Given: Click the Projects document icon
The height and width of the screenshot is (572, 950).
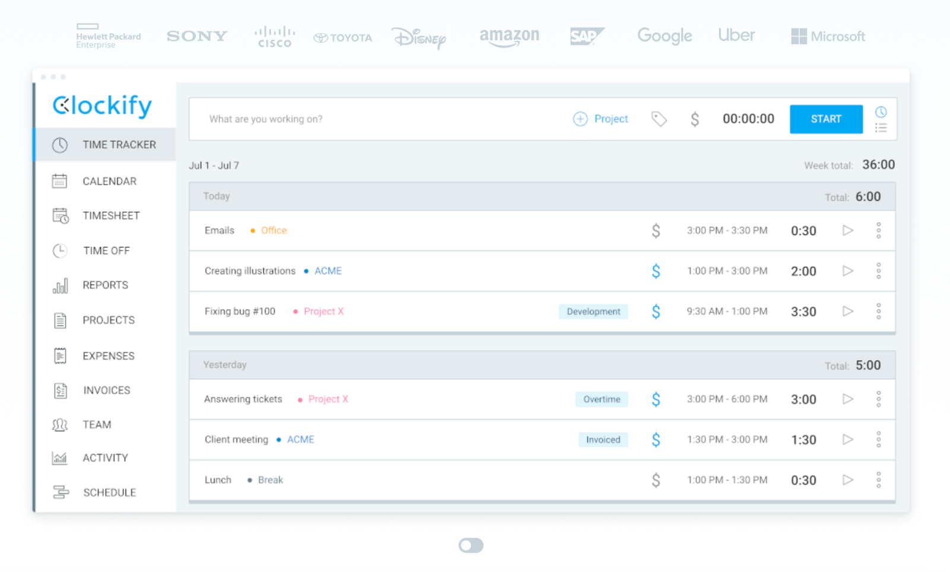Looking at the screenshot, I should click(60, 320).
